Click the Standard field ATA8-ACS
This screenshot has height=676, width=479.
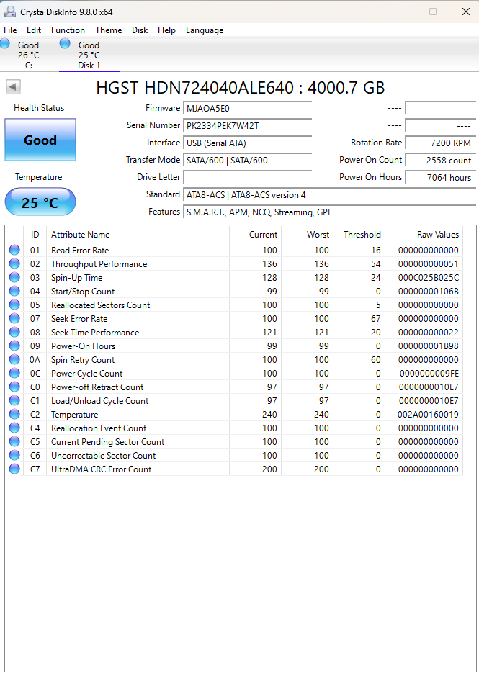[x=330, y=195]
